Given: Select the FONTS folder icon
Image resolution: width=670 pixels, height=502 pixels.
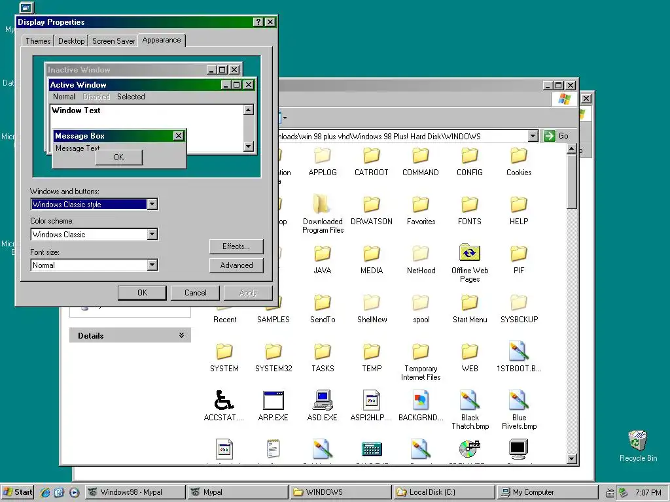Looking at the screenshot, I should tap(470, 205).
